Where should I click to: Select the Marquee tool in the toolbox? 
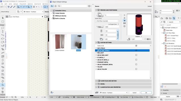[3, 22]
